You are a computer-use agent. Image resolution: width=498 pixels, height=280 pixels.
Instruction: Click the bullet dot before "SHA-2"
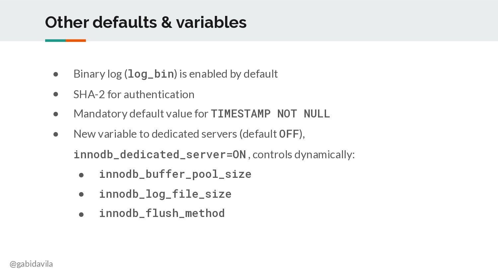[x=56, y=95]
